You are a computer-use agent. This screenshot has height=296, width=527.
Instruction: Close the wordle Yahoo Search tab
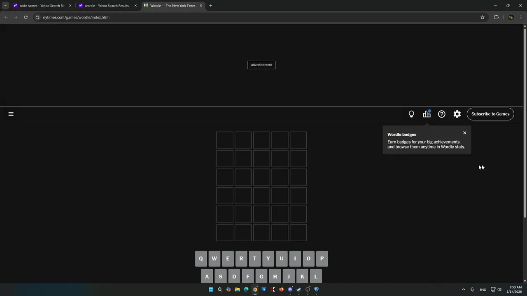click(x=135, y=6)
